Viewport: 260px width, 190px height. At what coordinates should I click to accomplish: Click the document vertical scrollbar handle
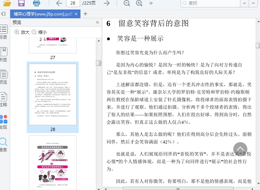click(258, 45)
